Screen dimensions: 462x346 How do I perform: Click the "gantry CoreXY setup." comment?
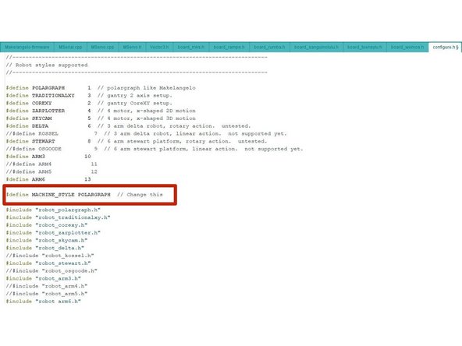[140, 104]
